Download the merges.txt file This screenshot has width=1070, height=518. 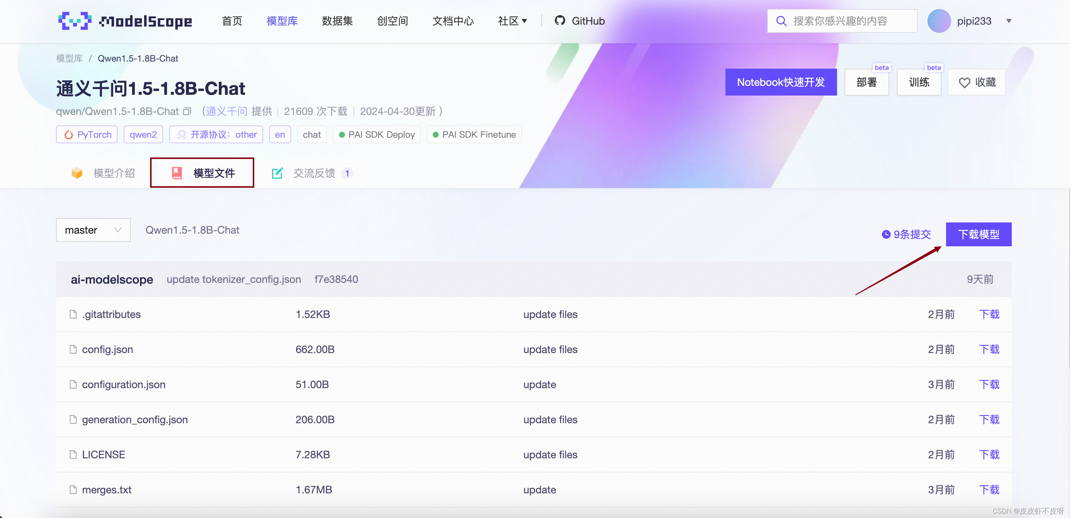(989, 489)
